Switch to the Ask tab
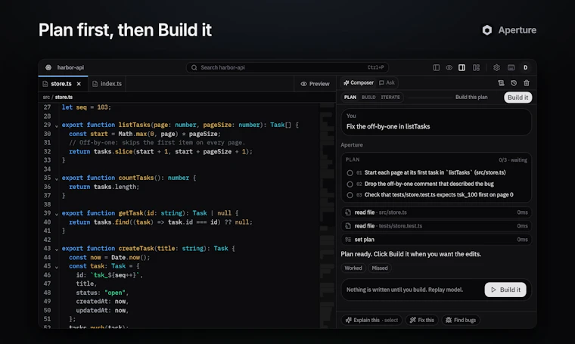Viewport: 575px width, 344px height. (x=387, y=83)
